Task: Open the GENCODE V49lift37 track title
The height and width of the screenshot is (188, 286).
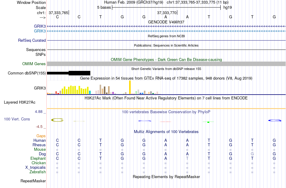Action: click(166, 22)
